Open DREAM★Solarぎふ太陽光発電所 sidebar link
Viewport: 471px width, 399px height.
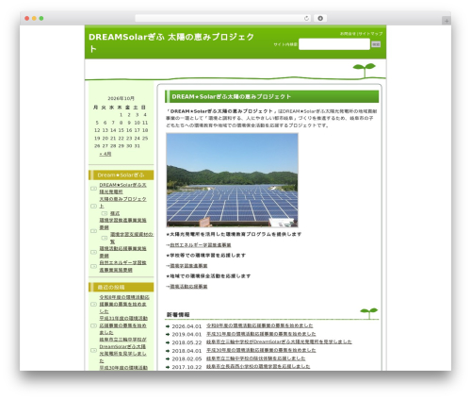click(x=122, y=188)
